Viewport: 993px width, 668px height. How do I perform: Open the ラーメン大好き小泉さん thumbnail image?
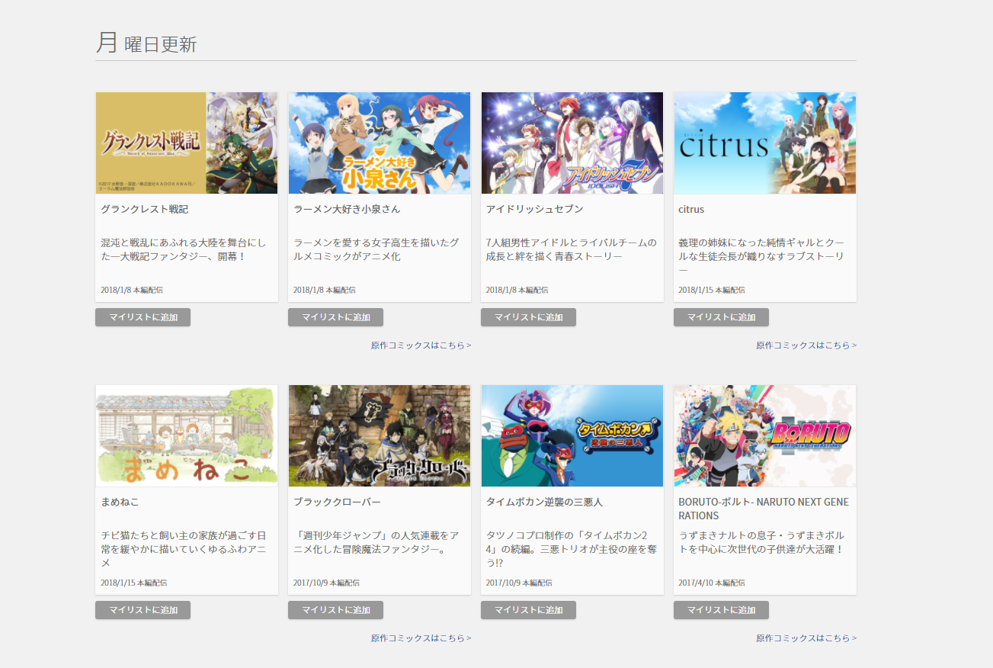(x=380, y=143)
